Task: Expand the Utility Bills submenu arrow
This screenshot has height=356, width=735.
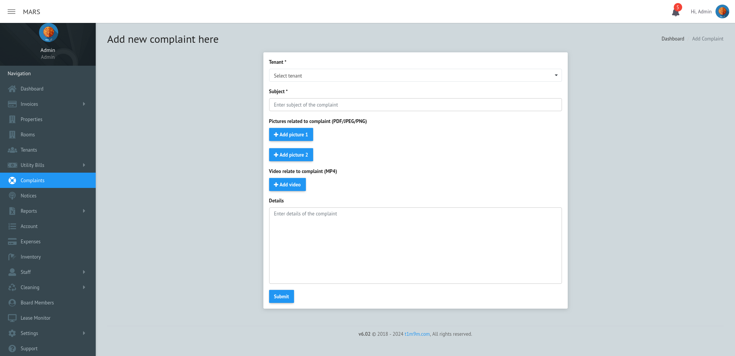Action: [84, 165]
